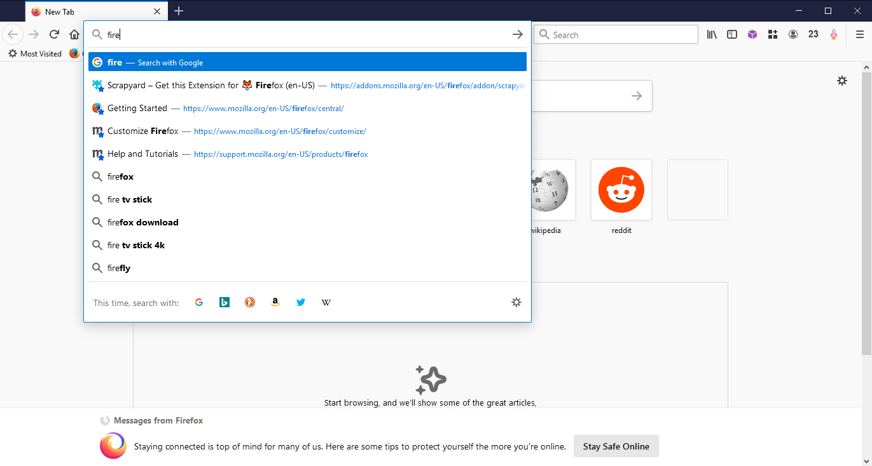Toggle the sidebar view icon
Screen dimensions: 872x466
tap(732, 34)
